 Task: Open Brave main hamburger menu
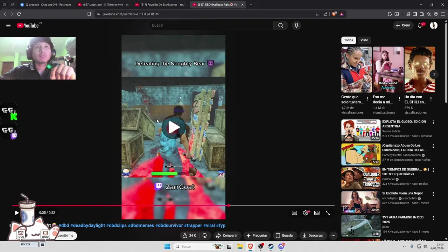pyautogui.click(x=443, y=14)
